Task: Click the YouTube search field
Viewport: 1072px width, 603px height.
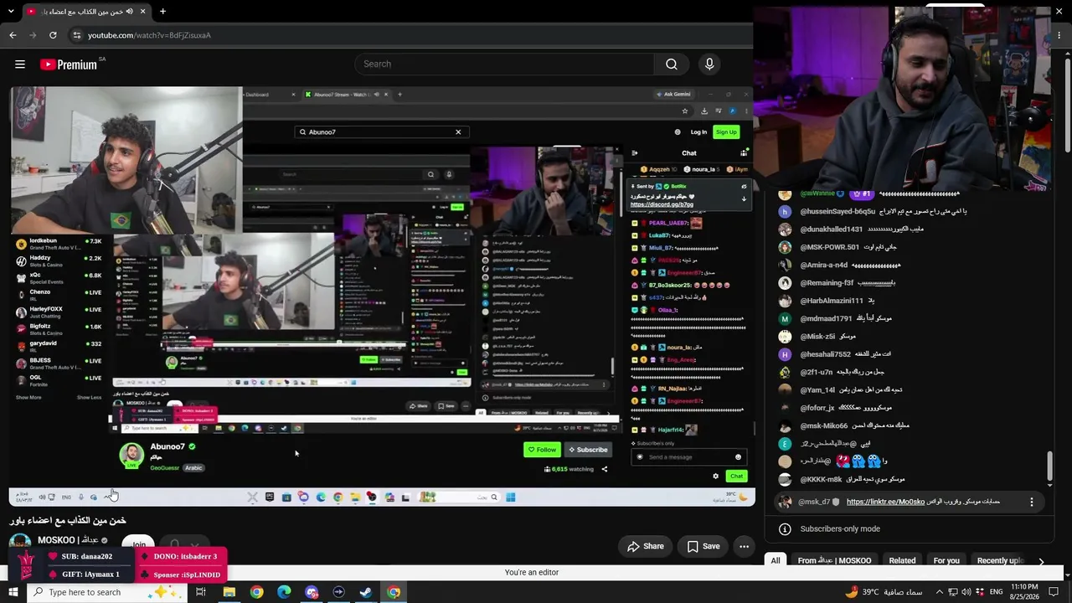Action: pos(504,64)
